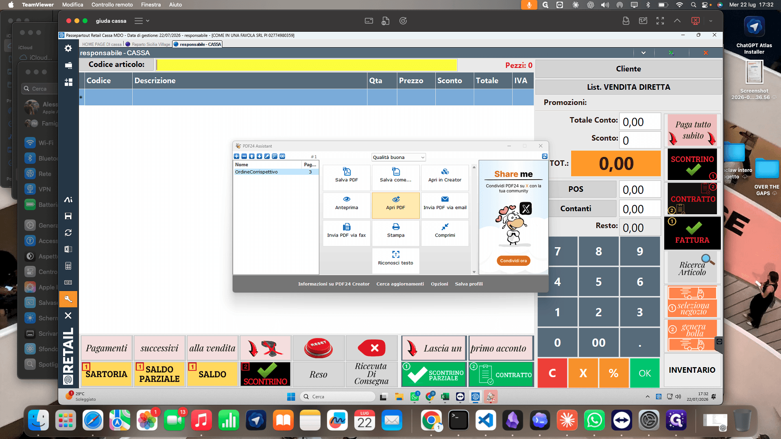Click the green OK keypad button
The image size is (781, 439).
coord(645,373)
